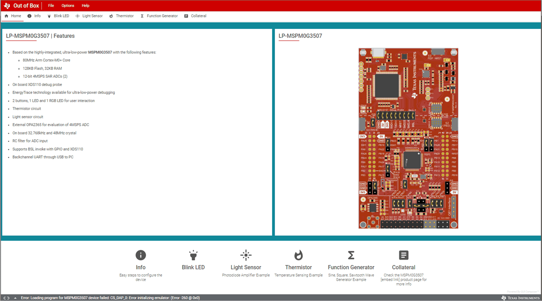Click the Texas Instruments logo in status bar

click(x=520, y=298)
